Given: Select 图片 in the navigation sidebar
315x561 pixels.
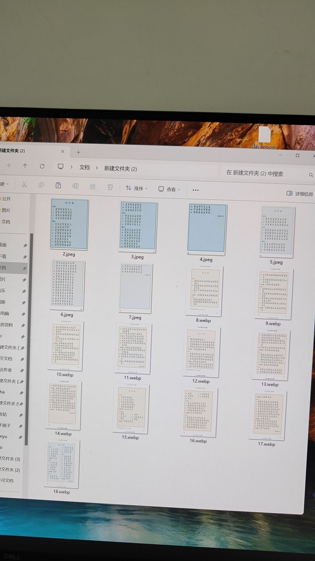Looking at the screenshot, I should coord(6,210).
